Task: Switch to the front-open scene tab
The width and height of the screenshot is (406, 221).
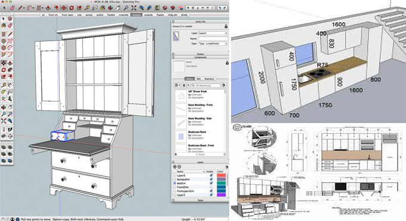Action: (67, 15)
